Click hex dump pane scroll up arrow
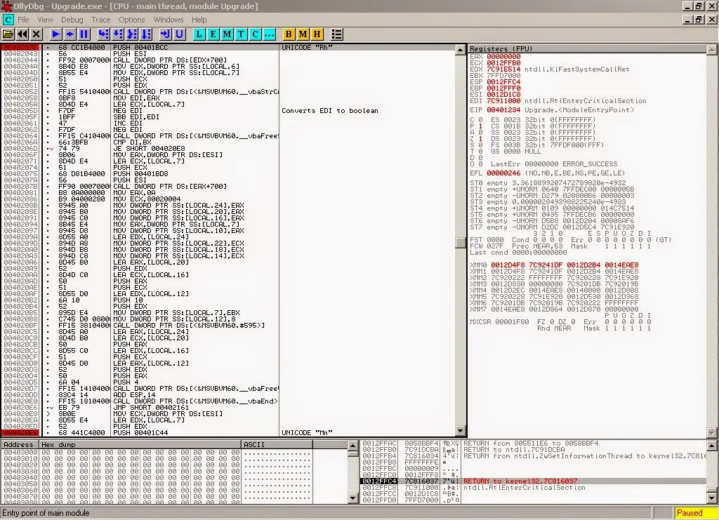Viewport: 719px width, 520px height. 352,446
